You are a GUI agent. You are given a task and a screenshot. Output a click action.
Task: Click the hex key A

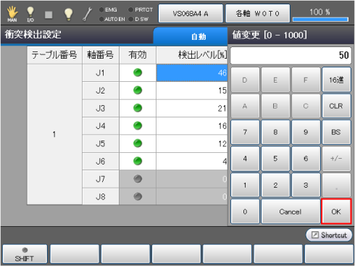(x=245, y=106)
